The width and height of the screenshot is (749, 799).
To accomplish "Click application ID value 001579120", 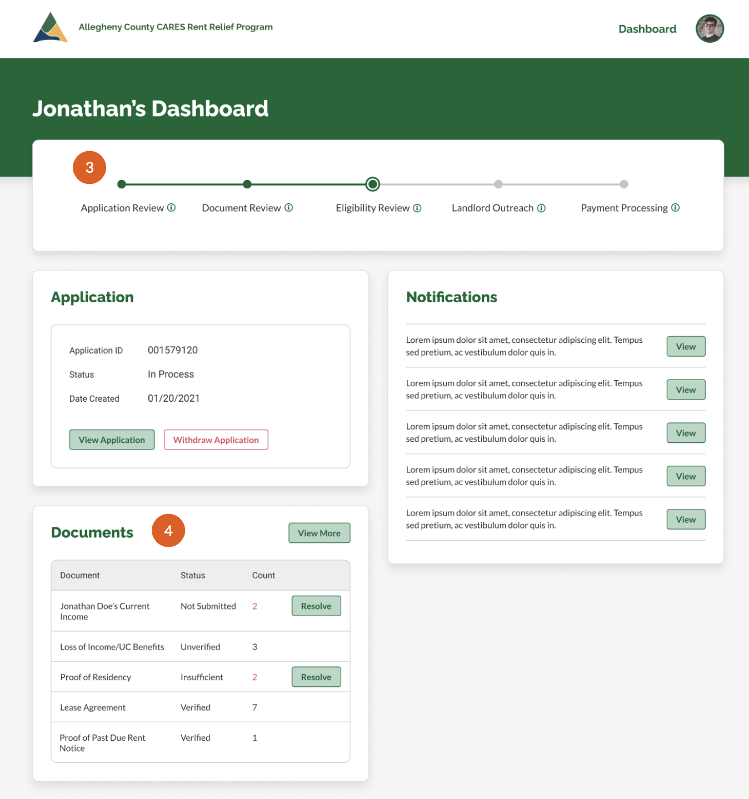I will (x=173, y=350).
